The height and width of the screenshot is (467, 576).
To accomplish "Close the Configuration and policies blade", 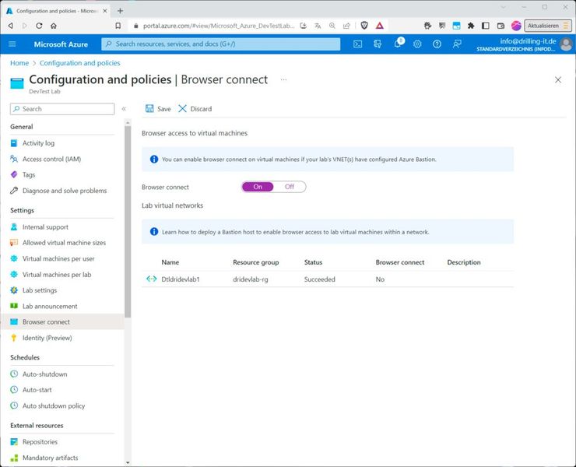I will point(557,79).
